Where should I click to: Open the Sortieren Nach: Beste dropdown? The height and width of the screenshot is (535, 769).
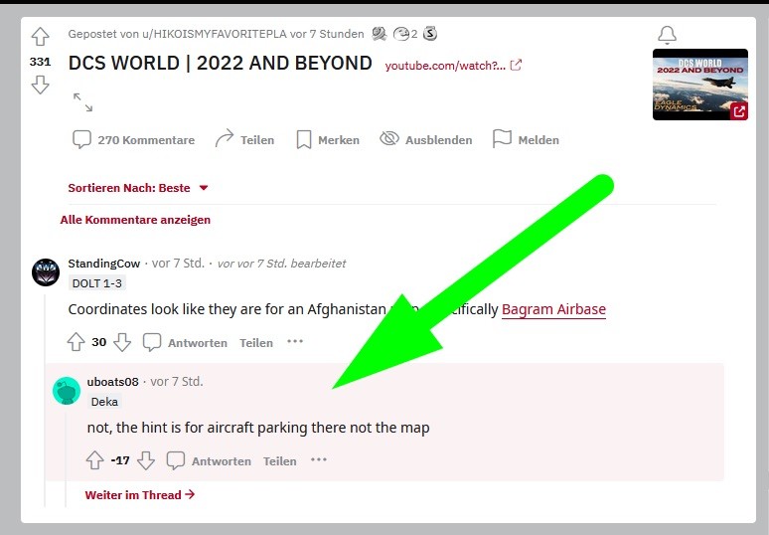click(x=138, y=188)
